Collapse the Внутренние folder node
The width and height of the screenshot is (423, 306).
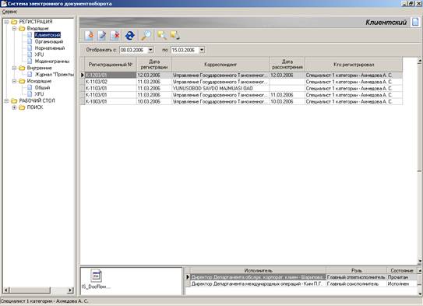pos(14,68)
